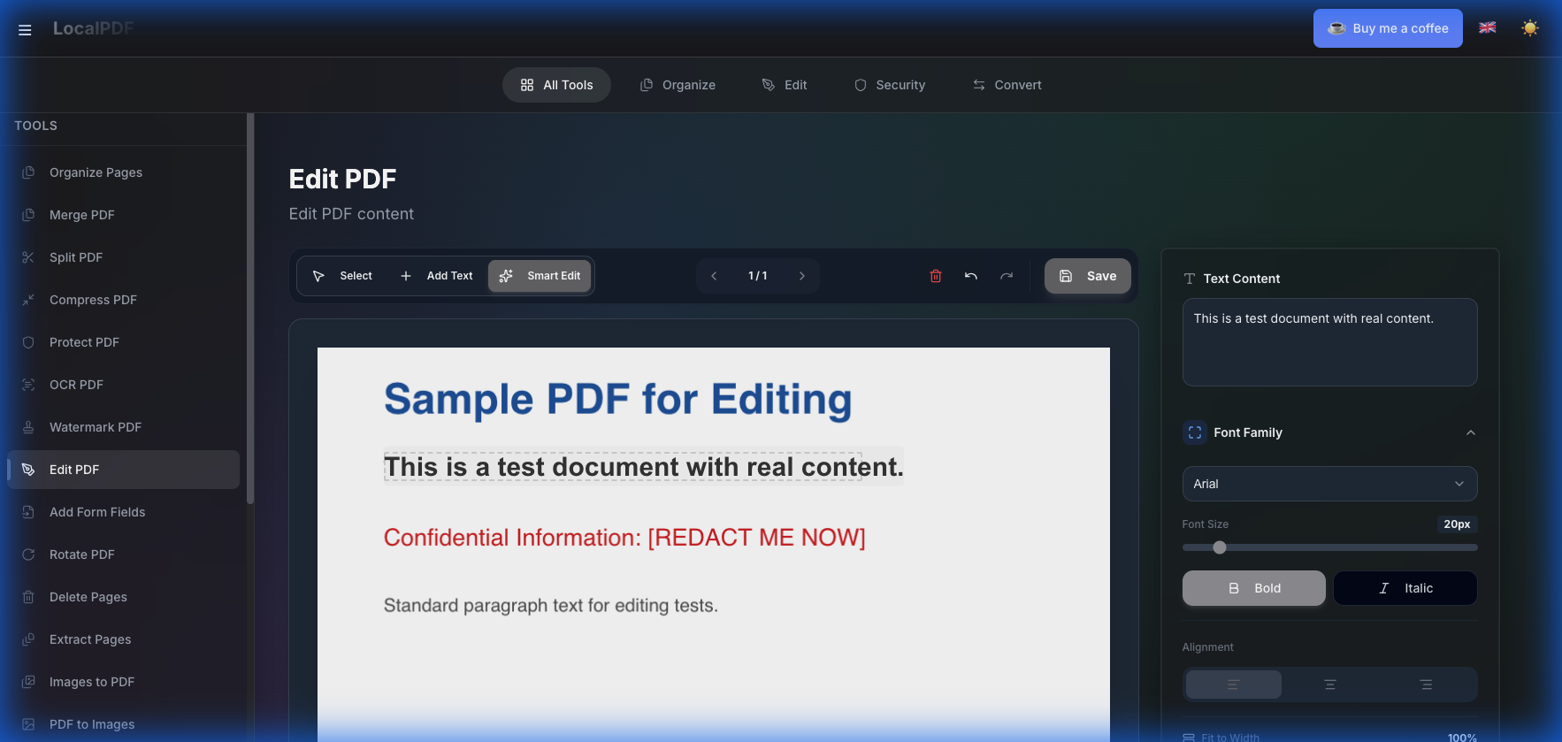Click the Compress PDF icon
The width and height of the screenshot is (1562, 742).
click(x=28, y=300)
